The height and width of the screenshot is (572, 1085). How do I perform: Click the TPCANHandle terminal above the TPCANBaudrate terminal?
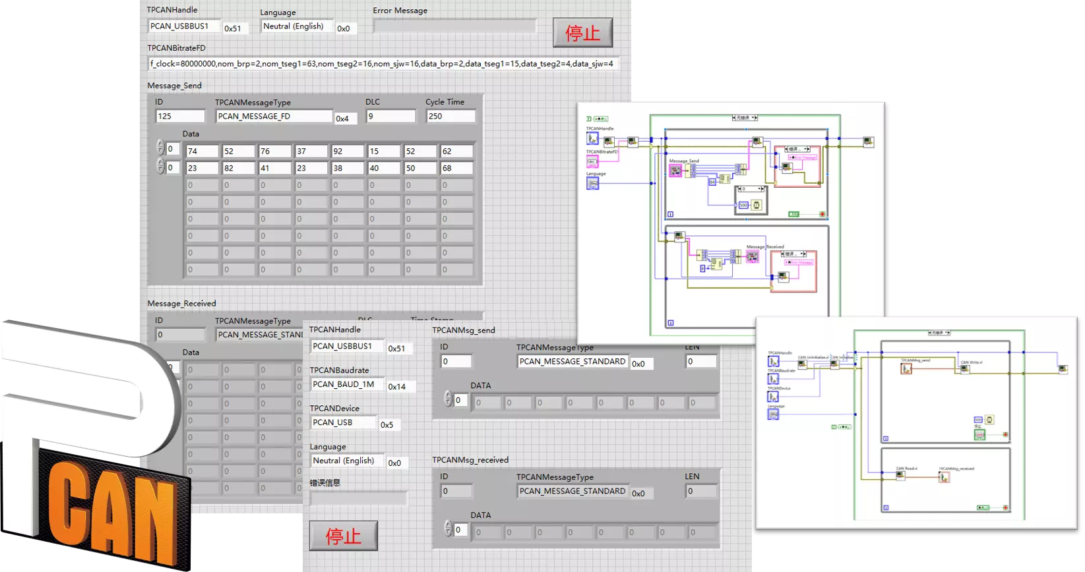tap(773, 361)
